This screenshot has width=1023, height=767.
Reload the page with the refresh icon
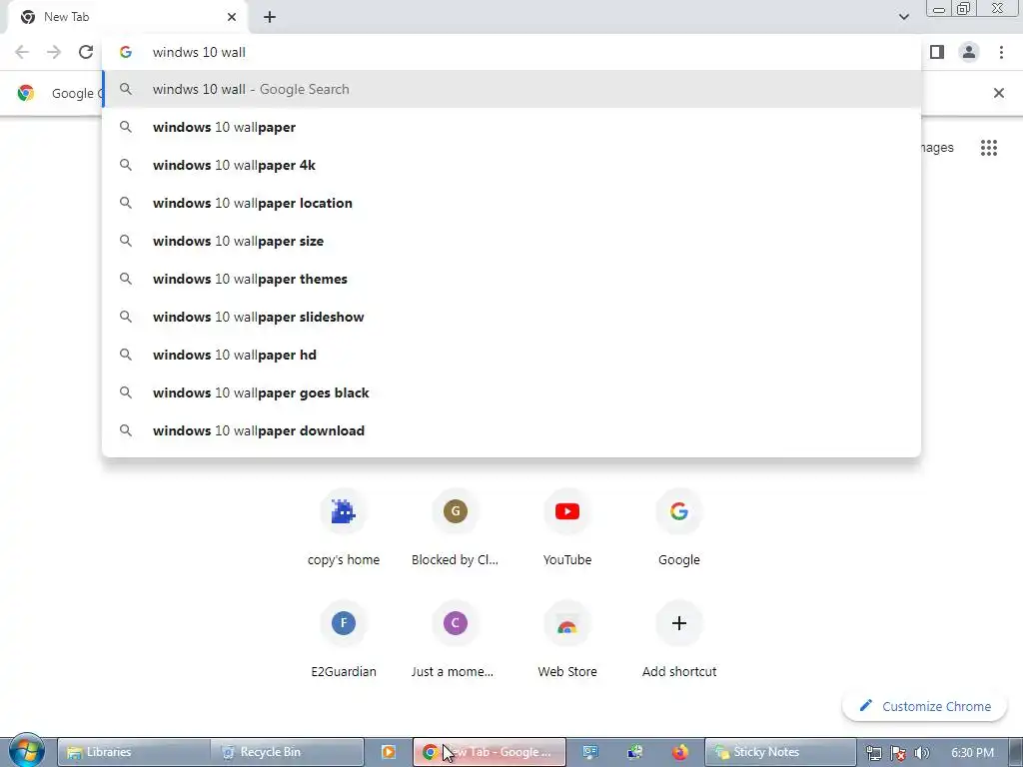pyautogui.click(x=86, y=52)
